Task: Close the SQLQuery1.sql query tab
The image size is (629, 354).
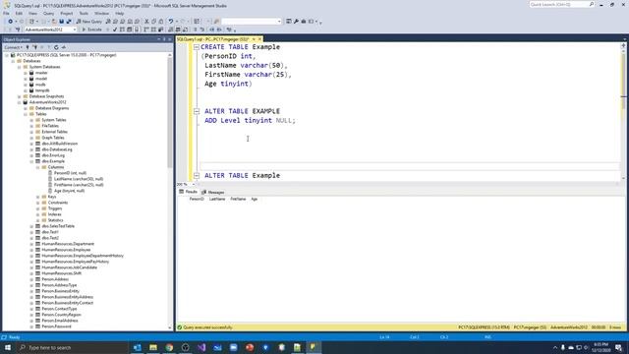Action: 259,39
